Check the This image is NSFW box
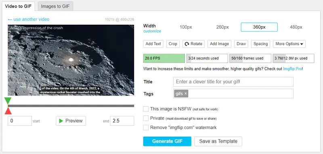The image size is (323, 154). tap(146, 109)
